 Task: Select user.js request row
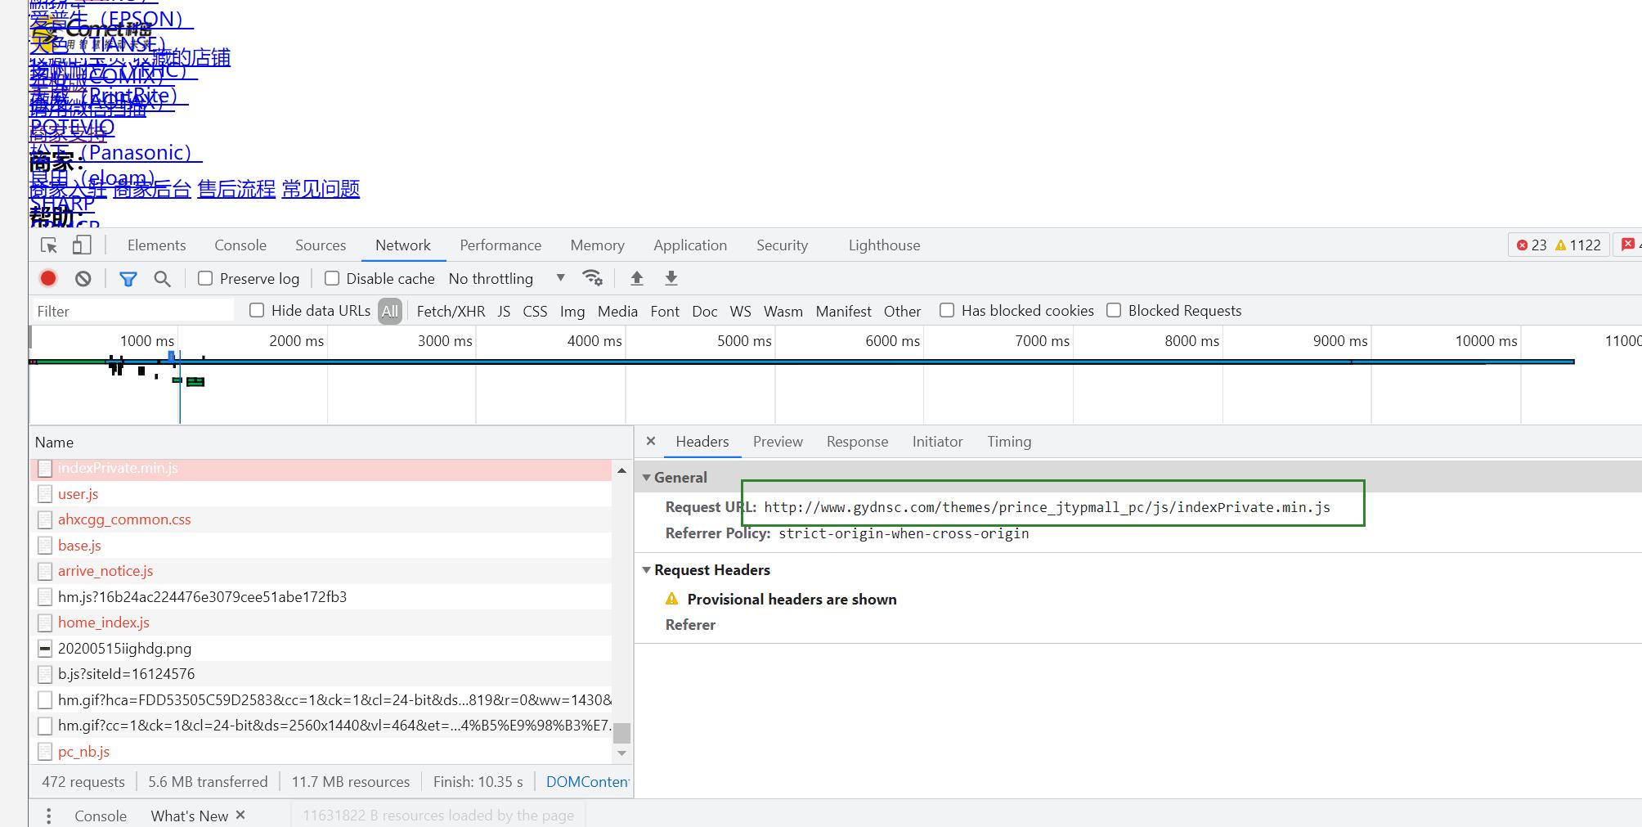click(x=321, y=494)
